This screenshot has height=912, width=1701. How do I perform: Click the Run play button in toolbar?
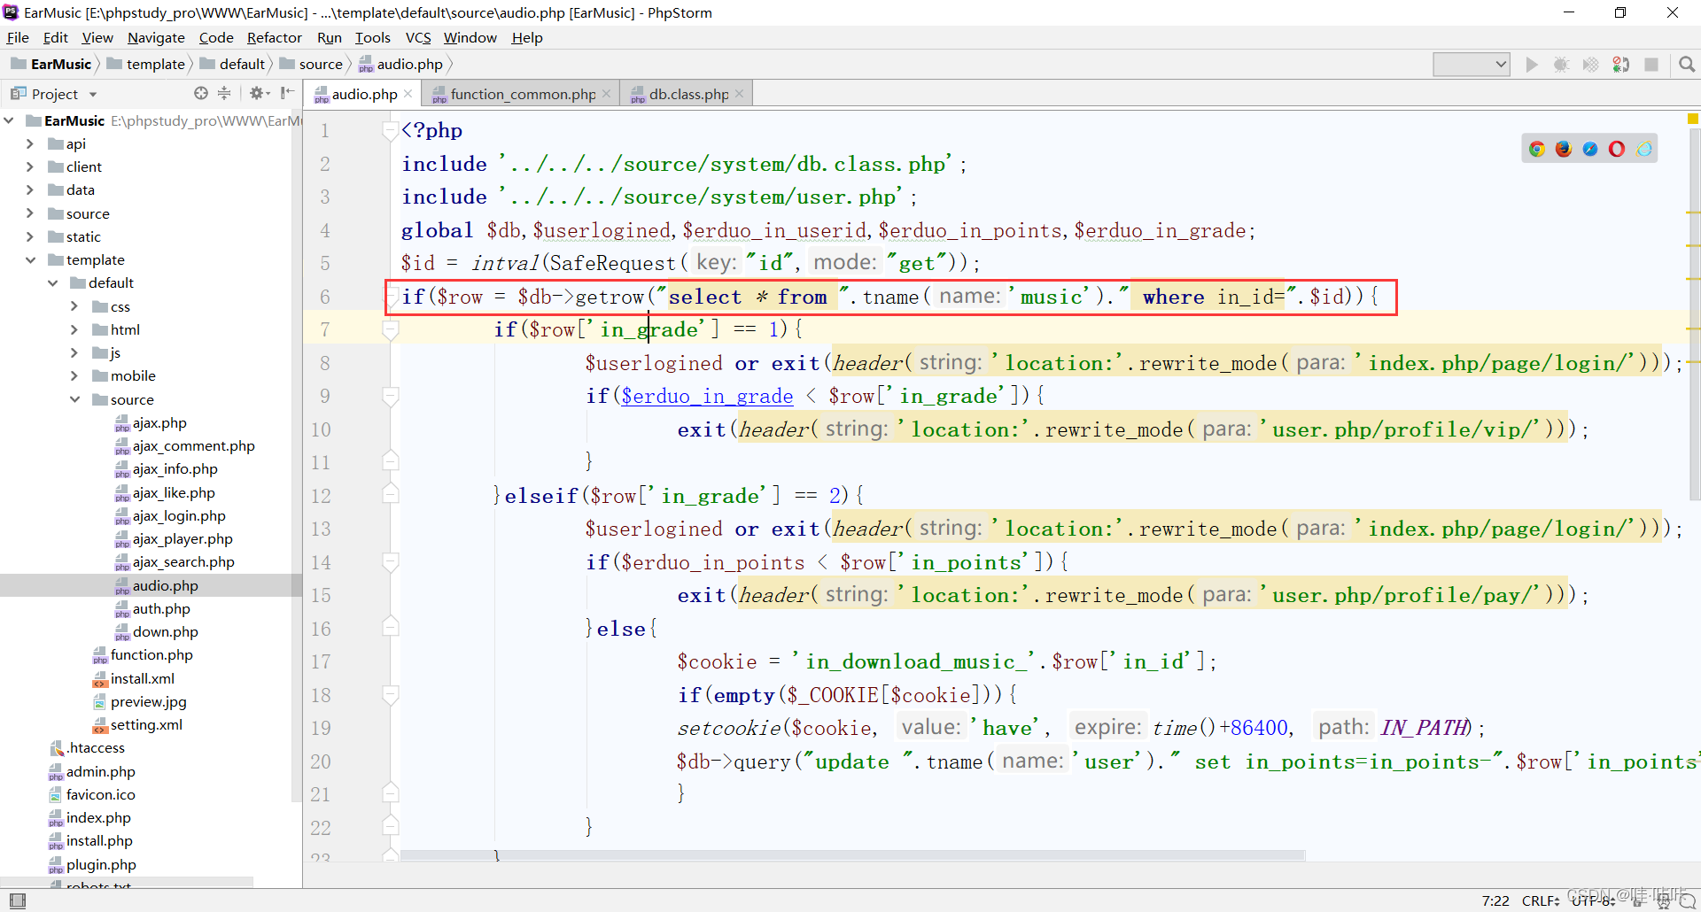coord(1532,65)
